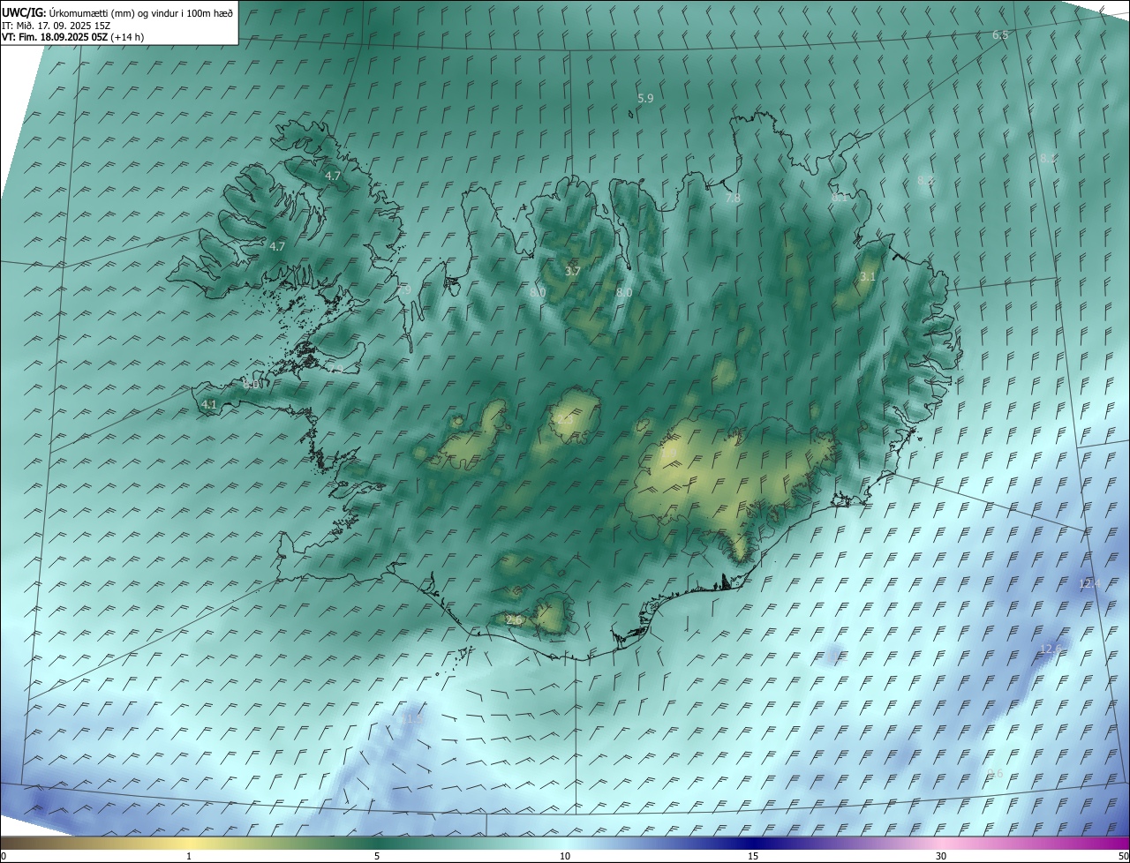
Task: Click the 3.7 value label on the map
Action: pyautogui.click(x=572, y=272)
